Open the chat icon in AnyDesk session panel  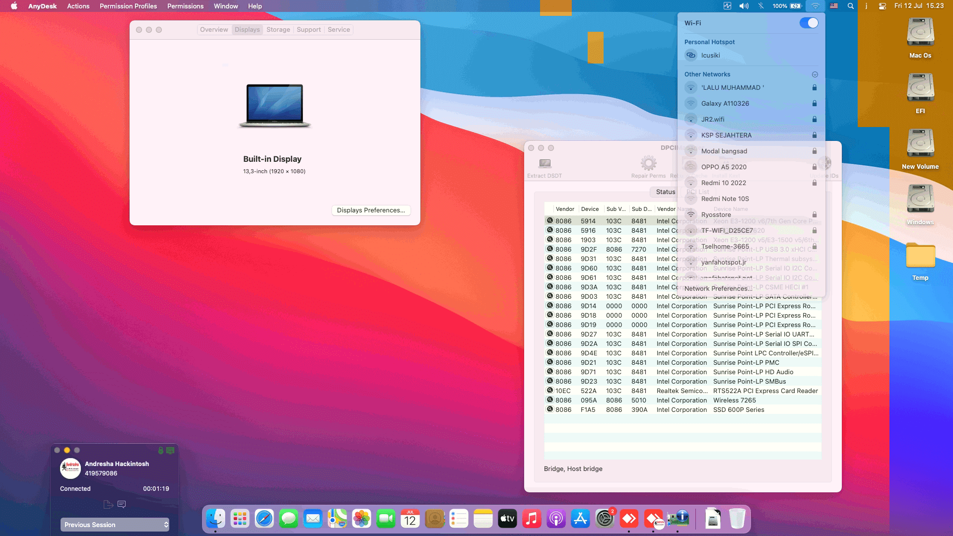(122, 504)
